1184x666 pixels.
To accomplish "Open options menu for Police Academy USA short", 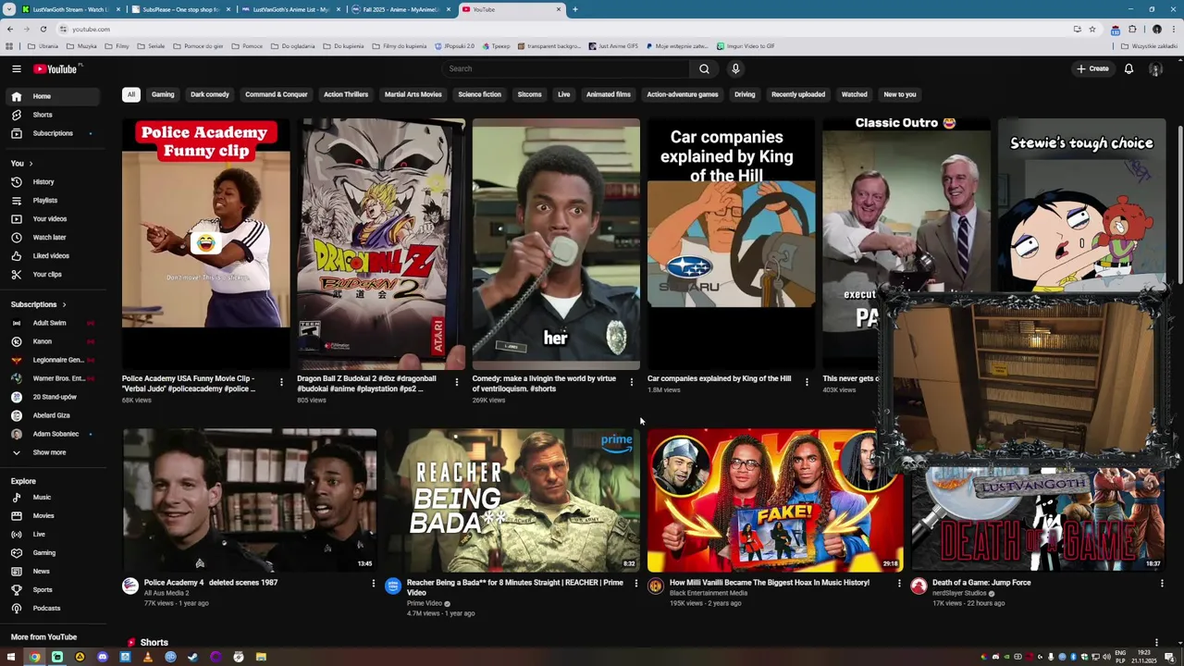I will (x=281, y=381).
